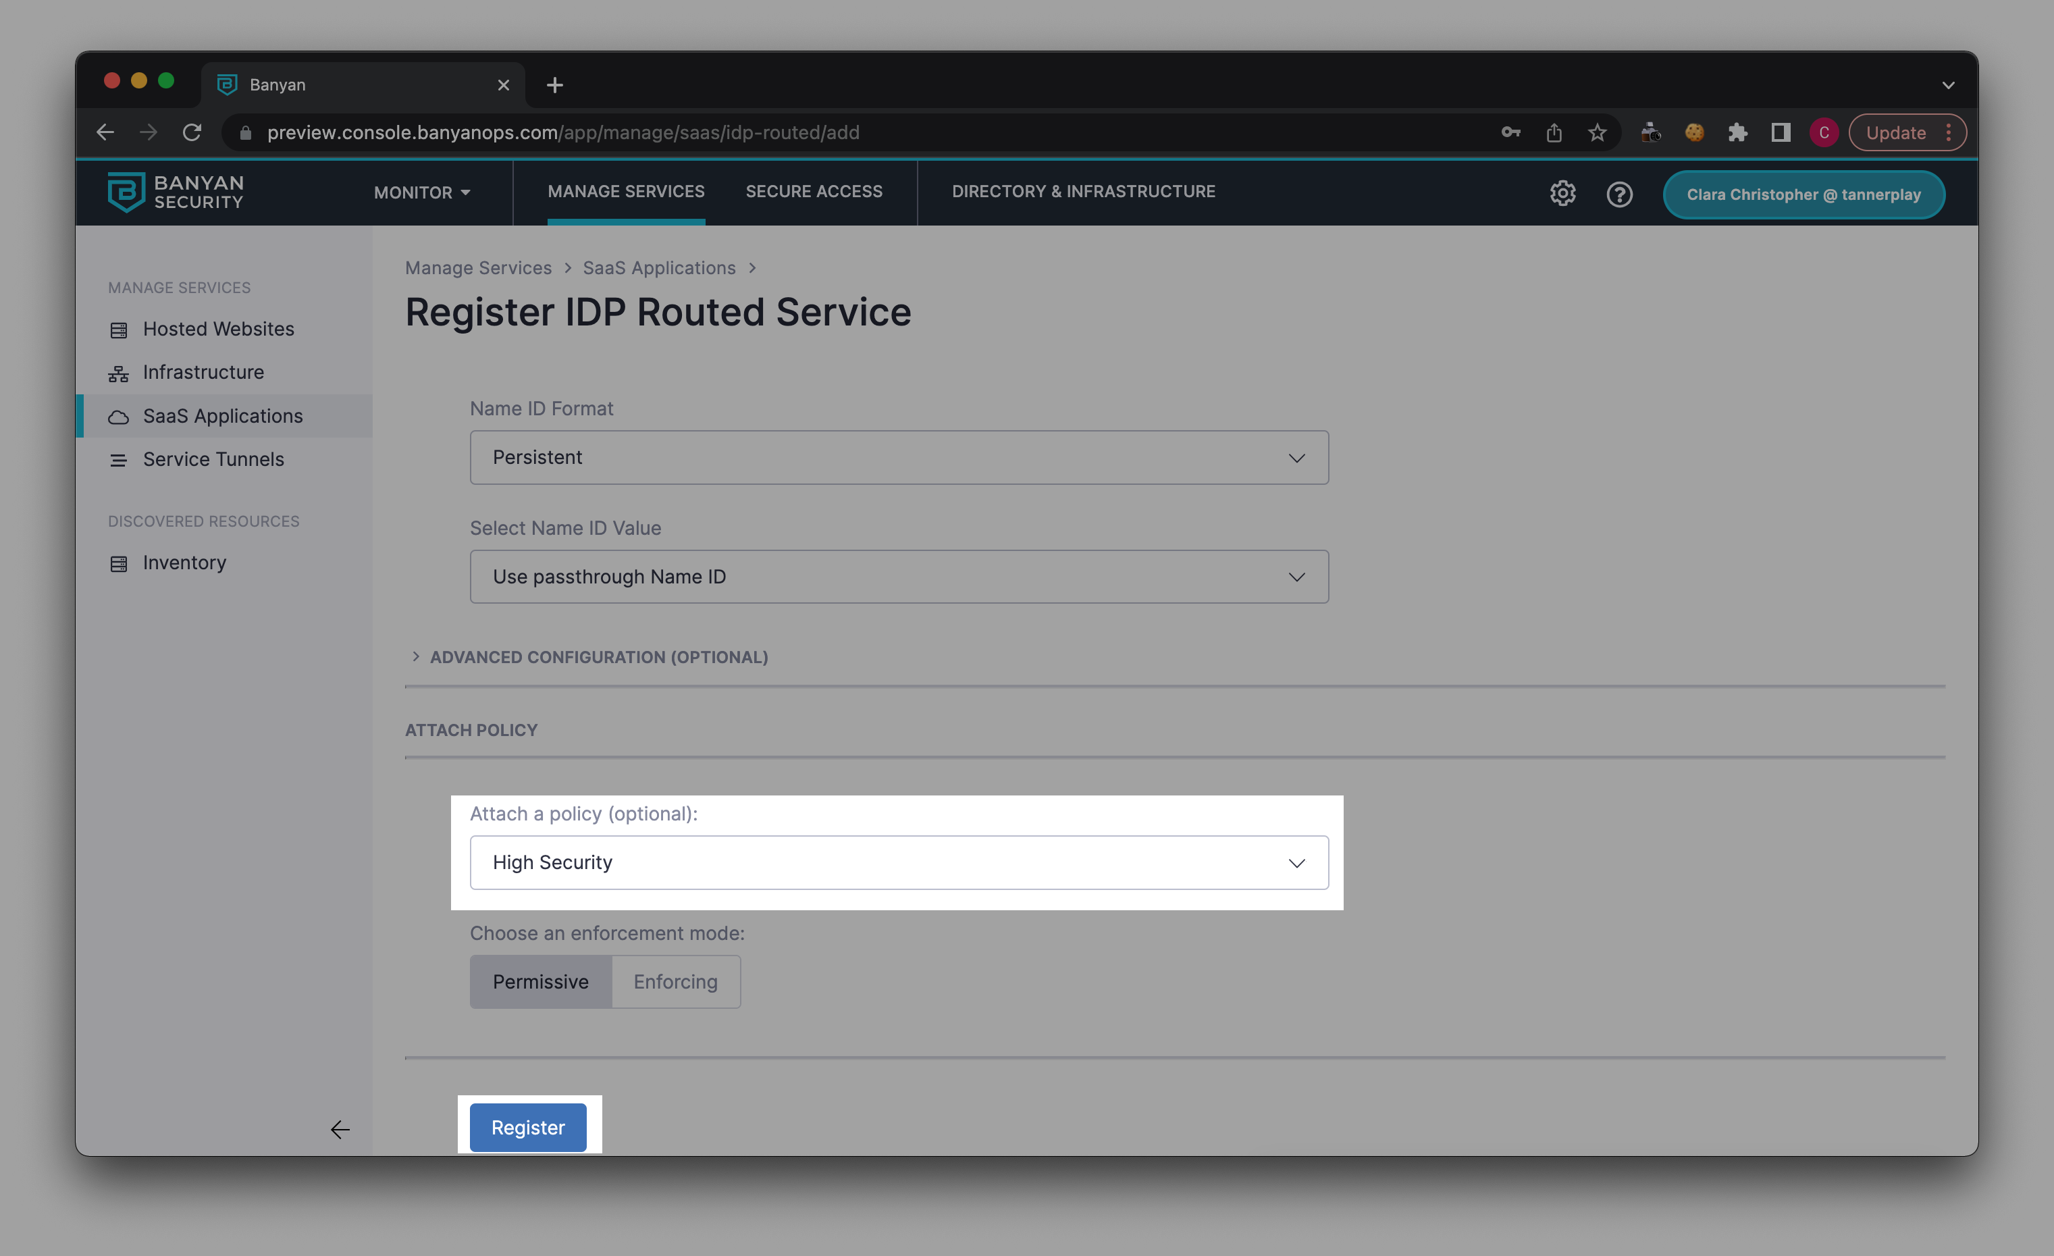The height and width of the screenshot is (1256, 2054).
Task: Open the help question mark icon
Action: (x=1619, y=194)
